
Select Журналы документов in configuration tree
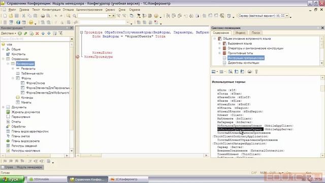(x=26, y=112)
